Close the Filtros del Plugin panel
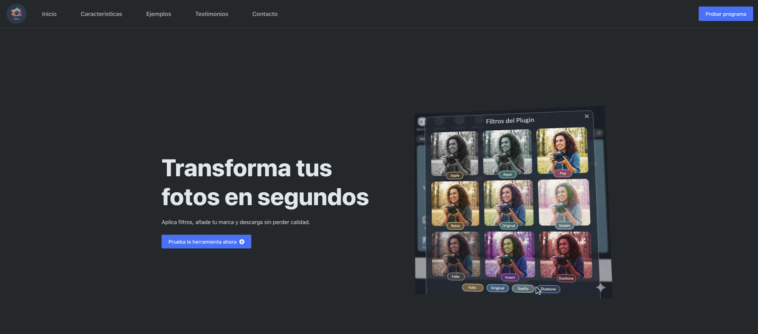The width and height of the screenshot is (758, 334). tap(587, 116)
